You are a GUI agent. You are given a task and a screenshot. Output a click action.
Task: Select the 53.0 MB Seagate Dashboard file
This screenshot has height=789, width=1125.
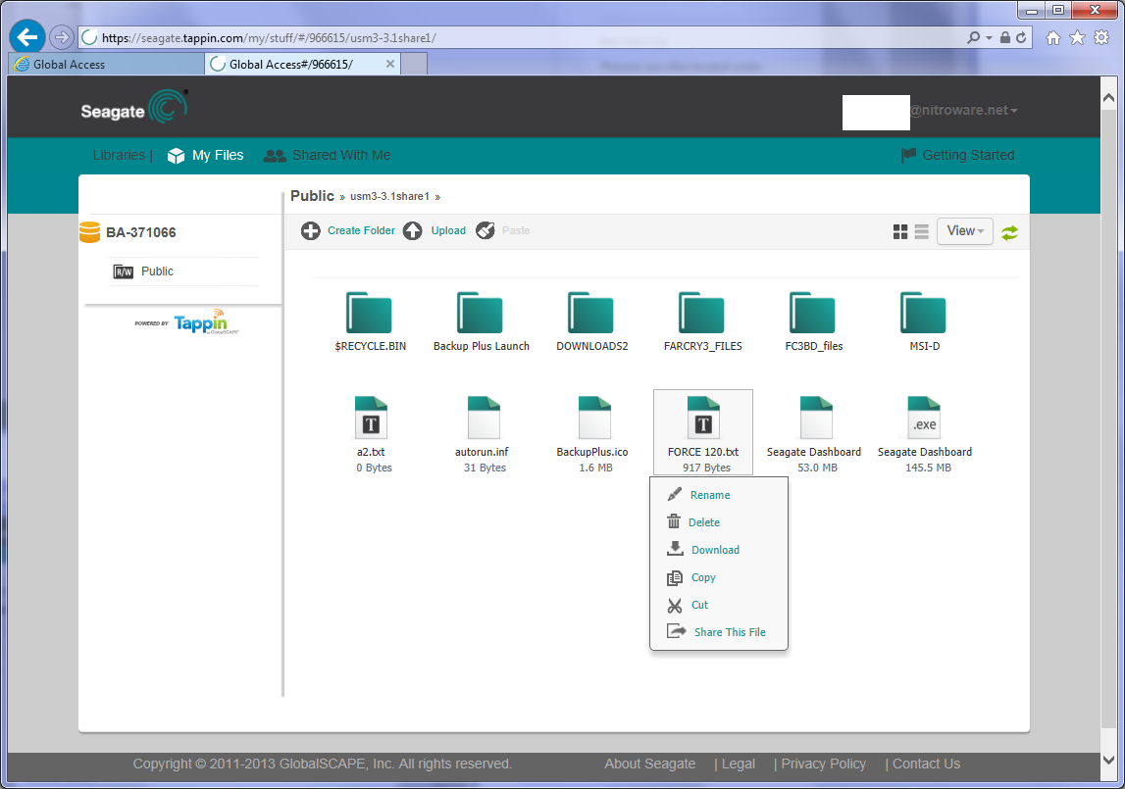coord(816,418)
